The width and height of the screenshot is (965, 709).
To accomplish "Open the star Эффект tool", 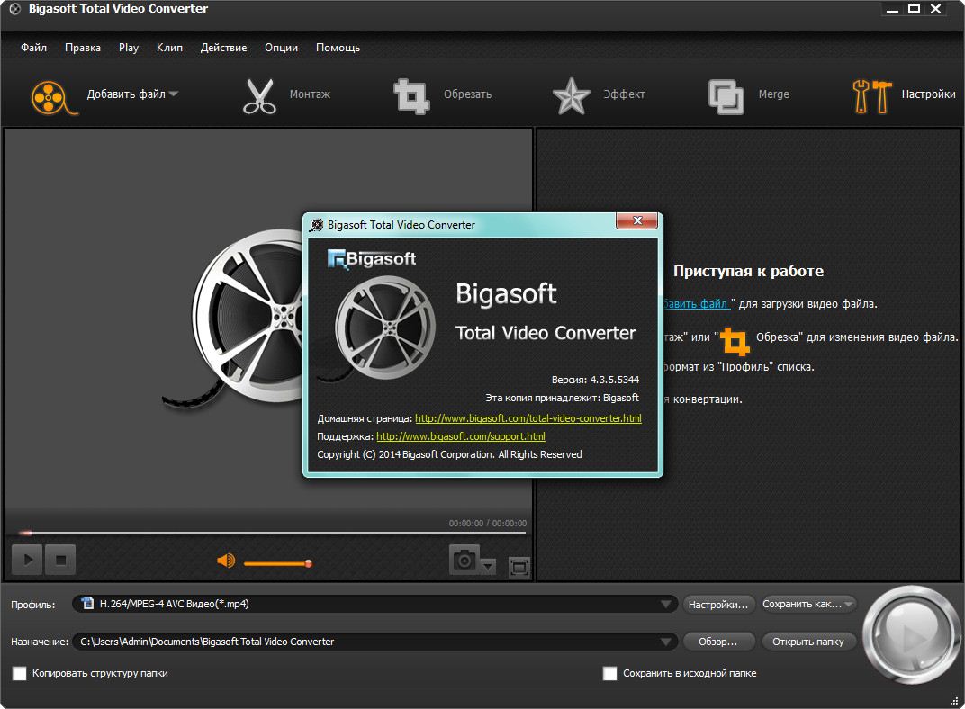I will point(571,96).
